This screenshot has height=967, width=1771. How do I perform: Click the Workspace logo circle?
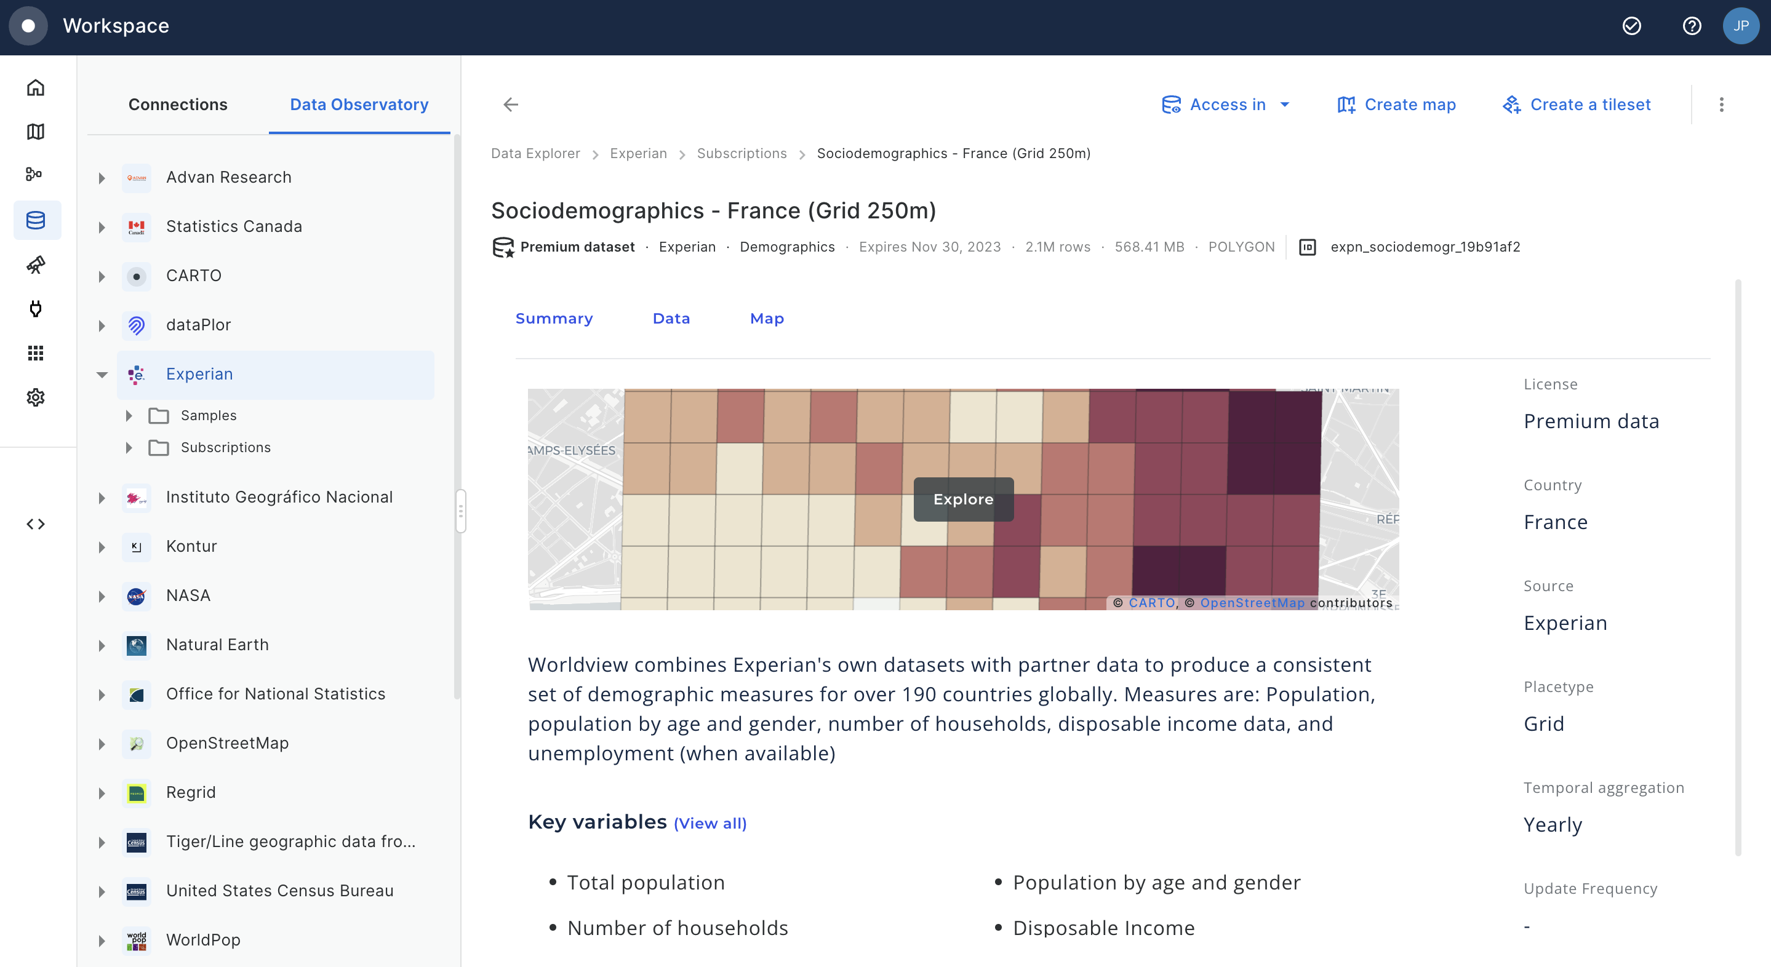pos(28,26)
